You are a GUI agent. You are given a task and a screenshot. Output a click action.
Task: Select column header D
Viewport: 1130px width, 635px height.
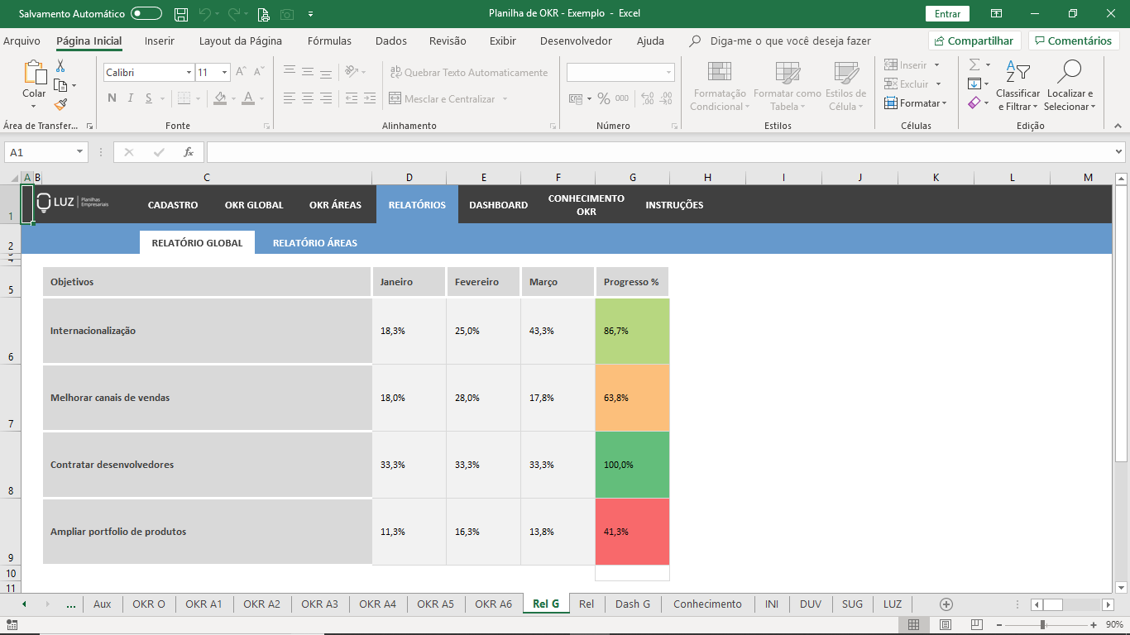pos(409,178)
